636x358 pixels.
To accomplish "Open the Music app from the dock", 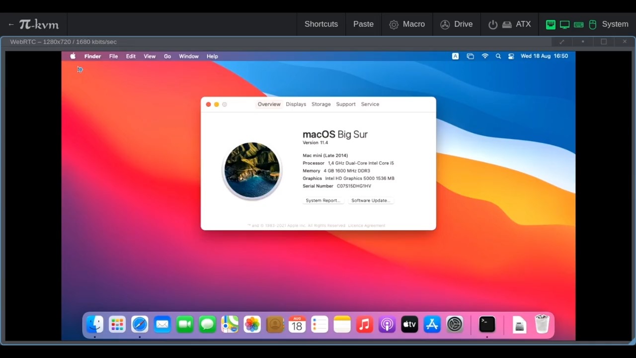I will click(364, 325).
